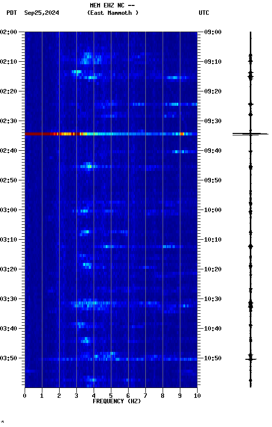272x427 pixels.
Task: Click the 02:50 PDT time label
Action: [8, 180]
